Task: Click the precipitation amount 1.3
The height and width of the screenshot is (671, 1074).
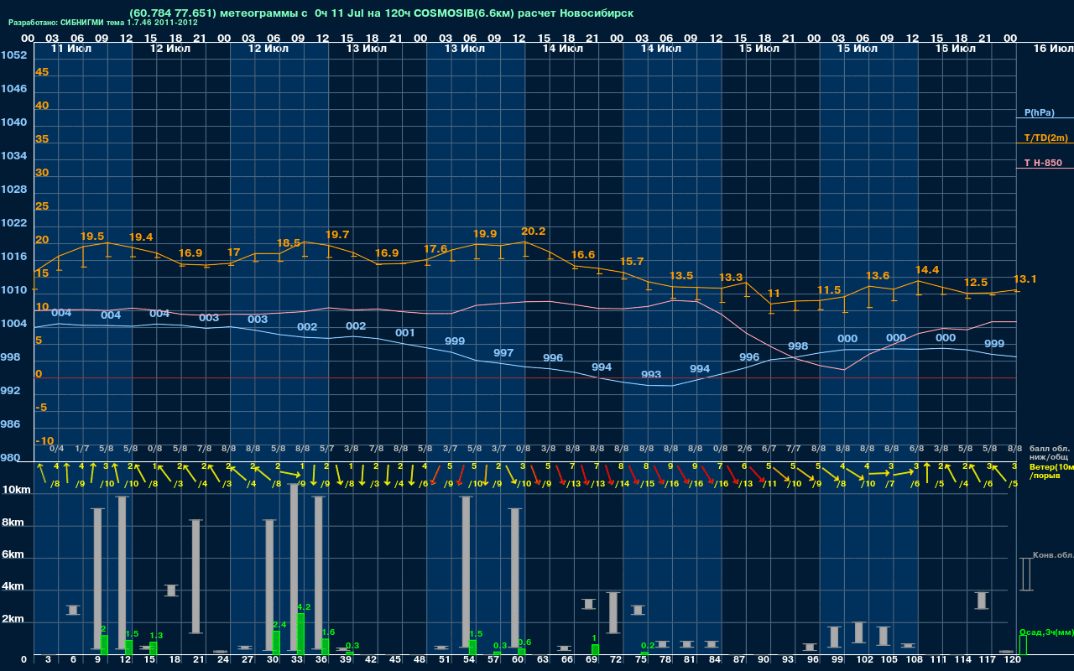Action: coord(156,636)
